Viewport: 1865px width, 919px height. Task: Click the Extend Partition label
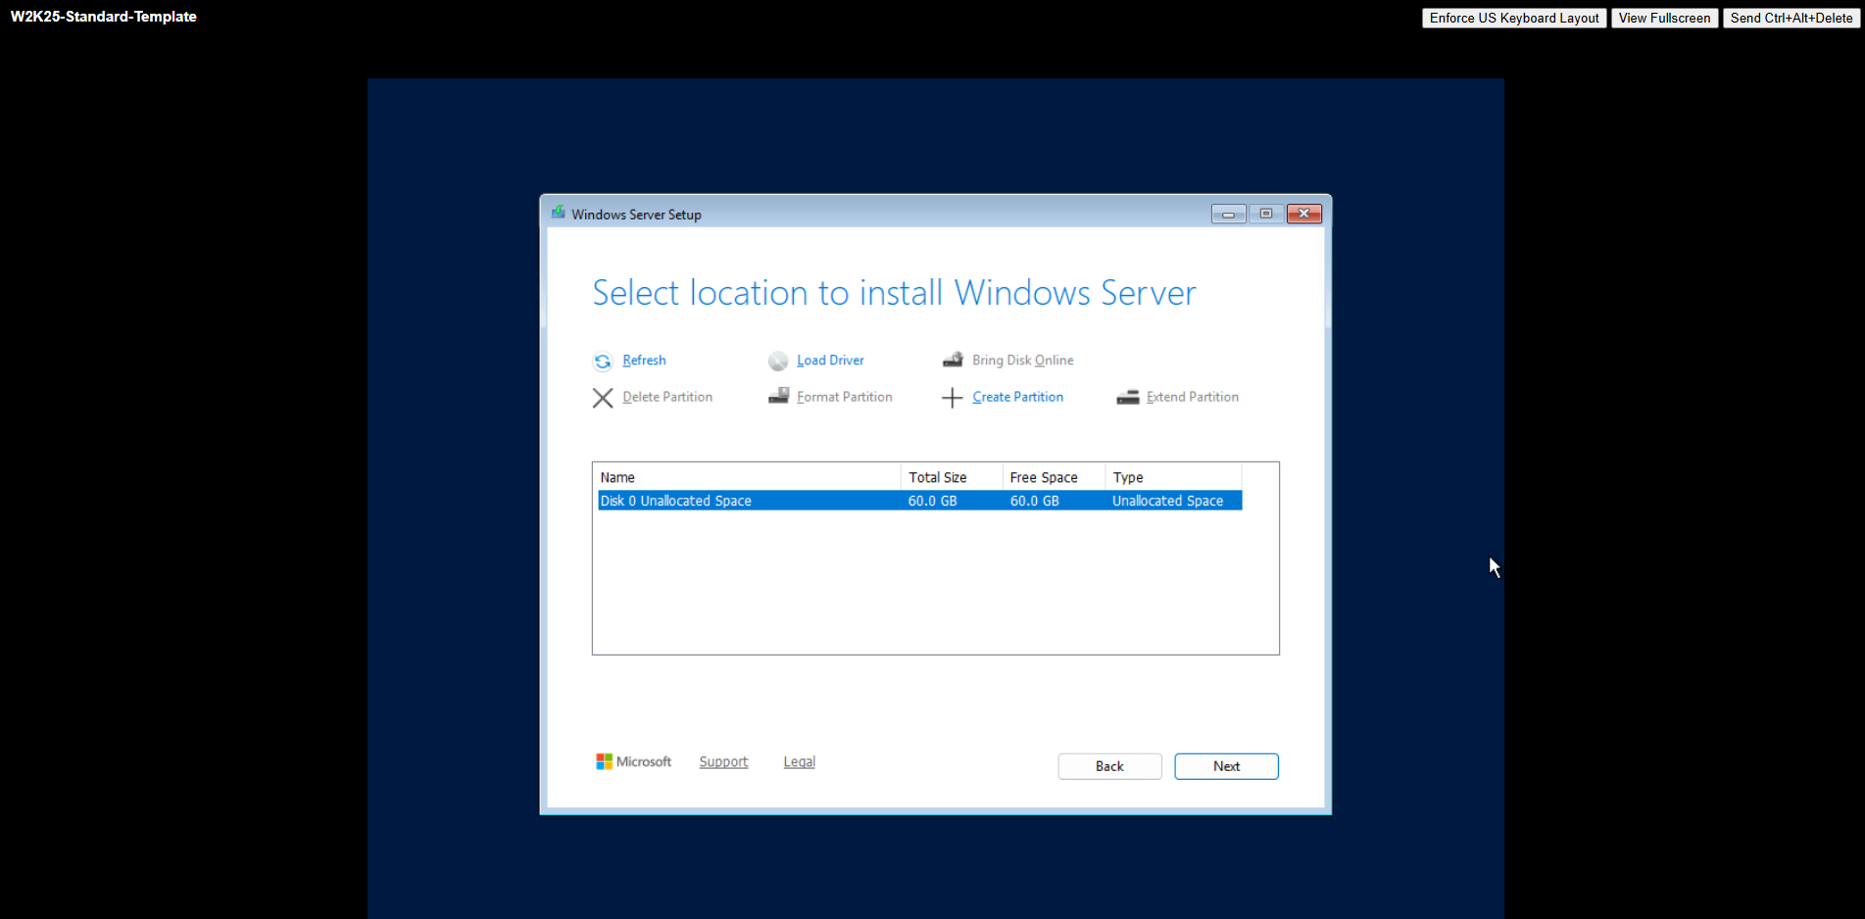1192,397
